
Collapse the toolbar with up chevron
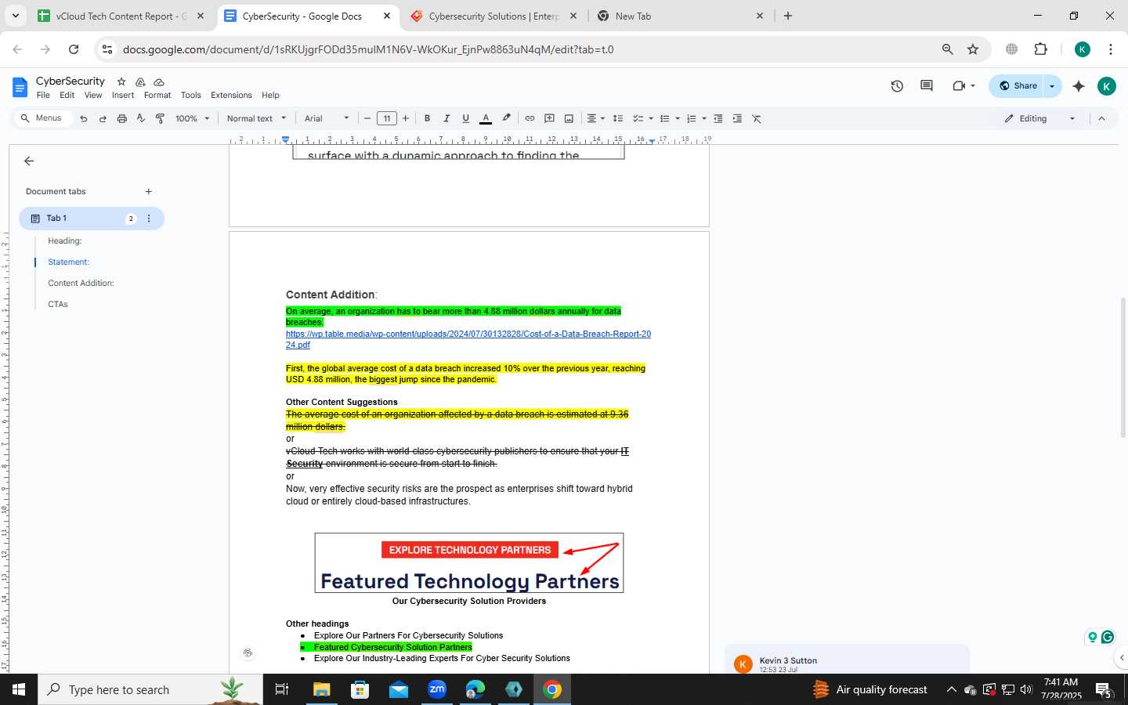point(1101,118)
